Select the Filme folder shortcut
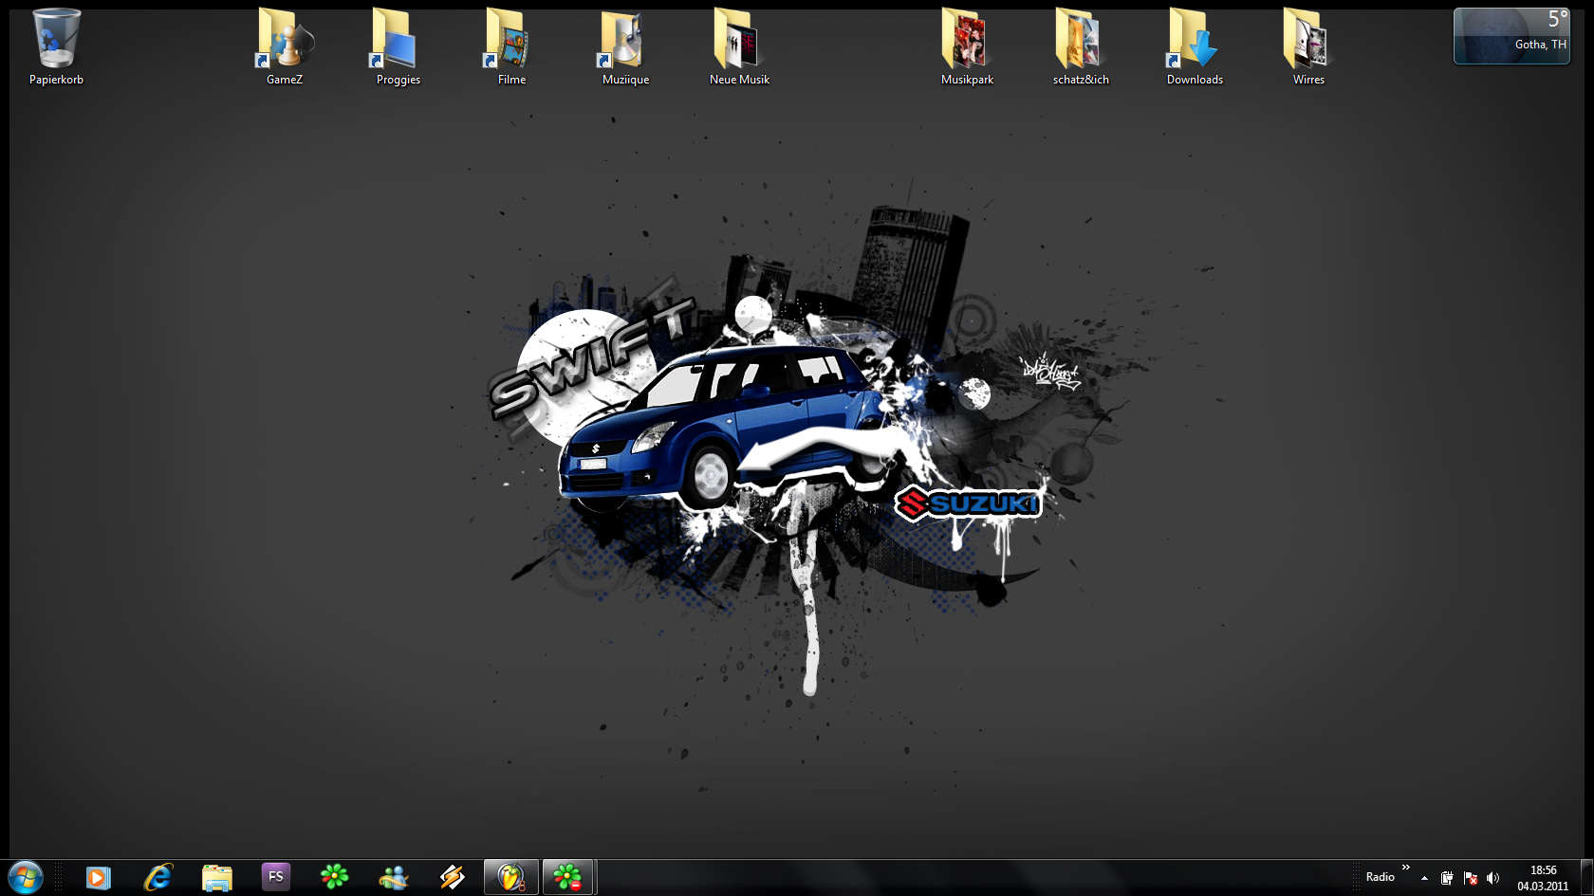The height and width of the screenshot is (896, 1594). coord(512,47)
